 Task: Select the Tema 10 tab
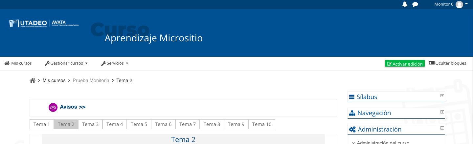[x=262, y=124]
